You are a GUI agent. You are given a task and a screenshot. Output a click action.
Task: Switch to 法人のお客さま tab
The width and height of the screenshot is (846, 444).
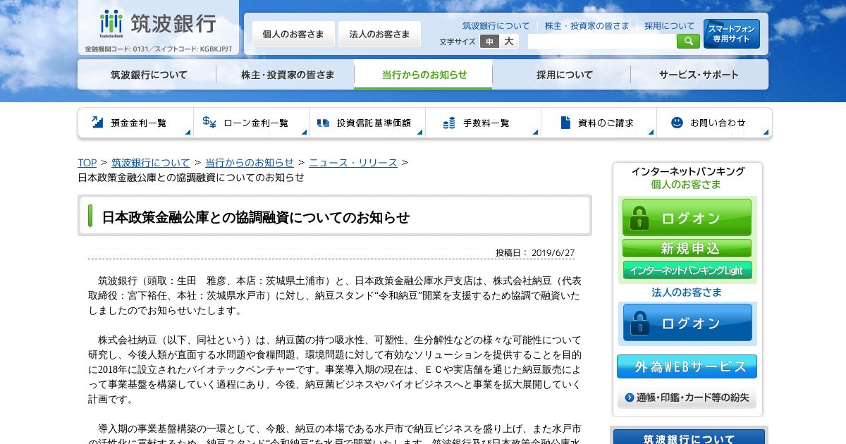[379, 34]
